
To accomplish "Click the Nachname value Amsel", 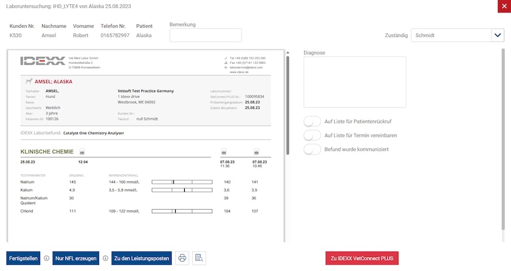I will click(49, 35).
